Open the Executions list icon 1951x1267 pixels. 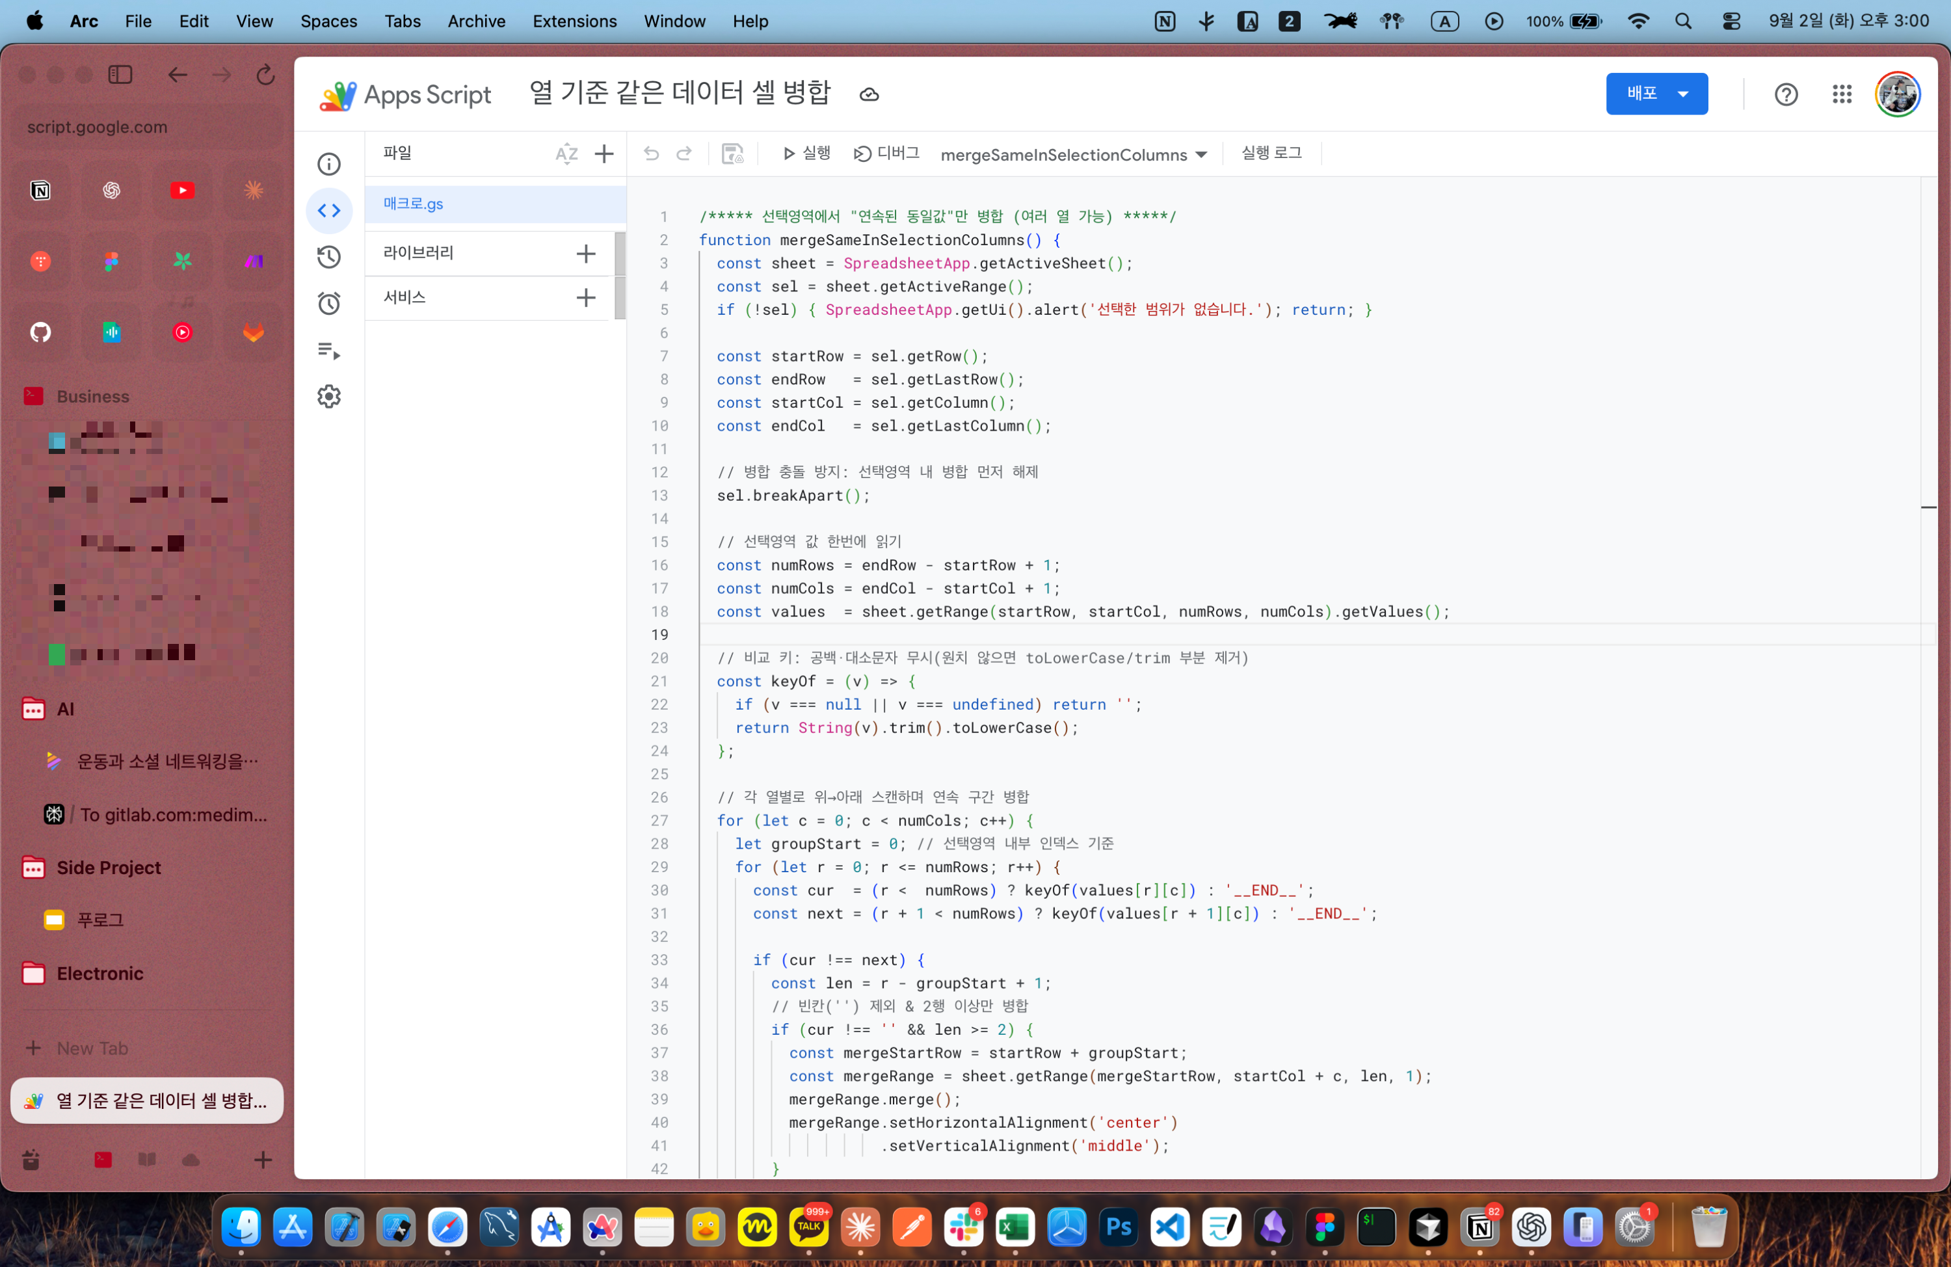coord(328,351)
